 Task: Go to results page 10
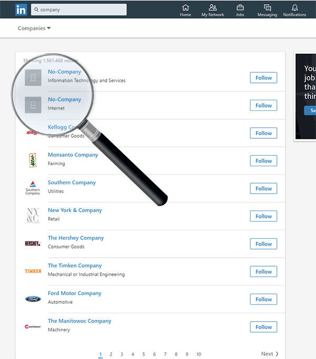(199, 354)
